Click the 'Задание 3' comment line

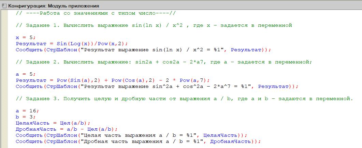pos(185,99)
